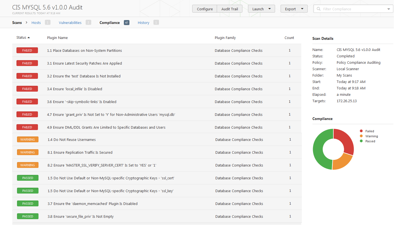Click PASSED badge for 1.5 'ssl_key' row
The height and width of the screenshot is (225, 395).
pos(28,191)
